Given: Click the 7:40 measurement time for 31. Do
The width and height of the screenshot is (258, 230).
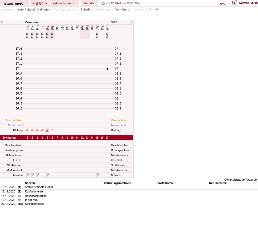Looking at the screenshot, I should [107, 35].
